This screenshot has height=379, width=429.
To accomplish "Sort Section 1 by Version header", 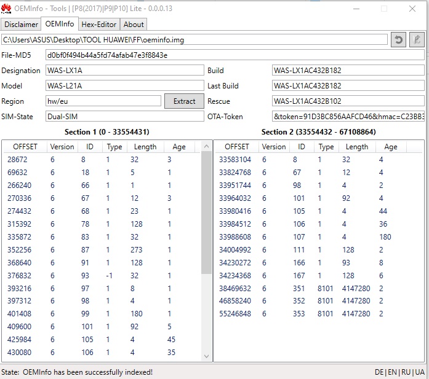I will (62, 147).
